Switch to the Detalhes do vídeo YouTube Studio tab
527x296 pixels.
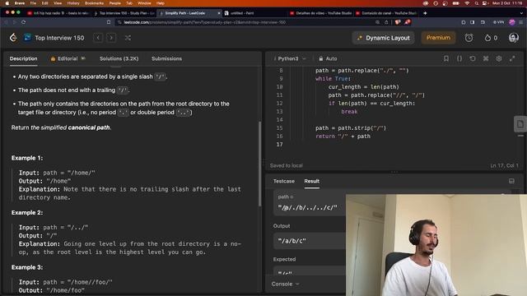click(321, 13)
